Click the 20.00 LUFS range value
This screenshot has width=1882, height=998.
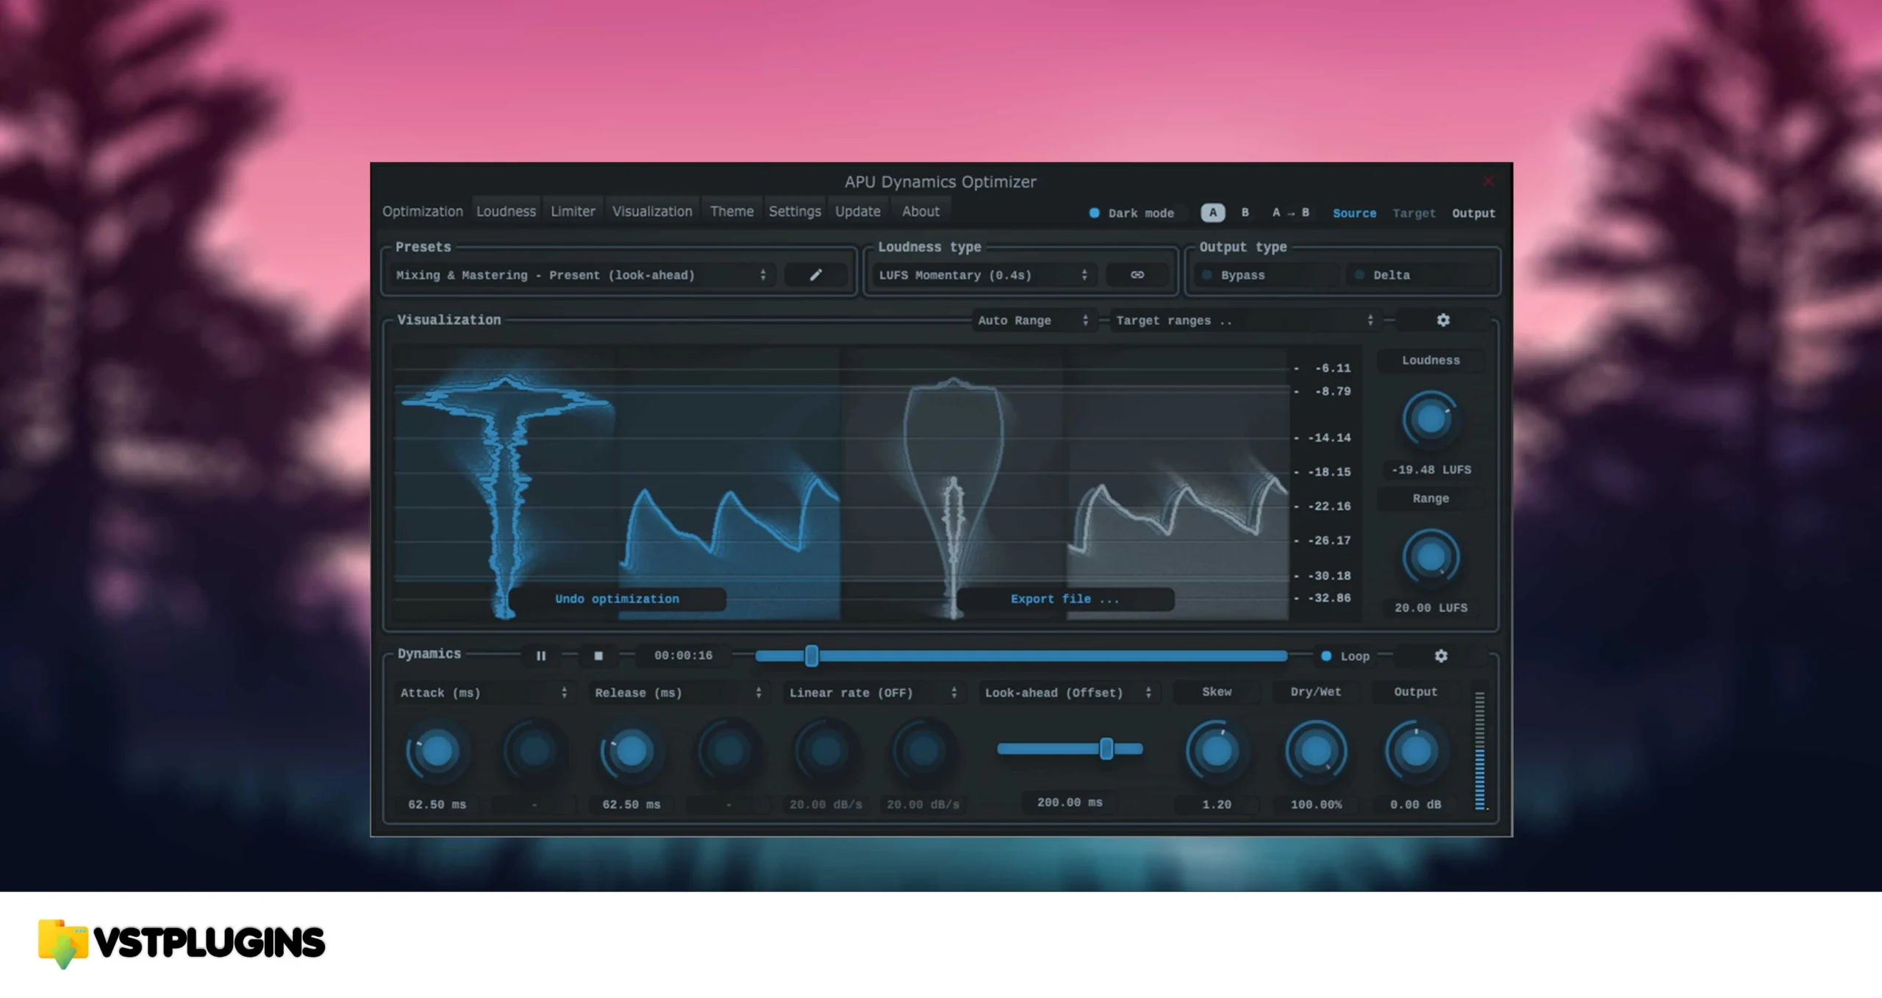pyautogui.click(x=1431, y=607)
